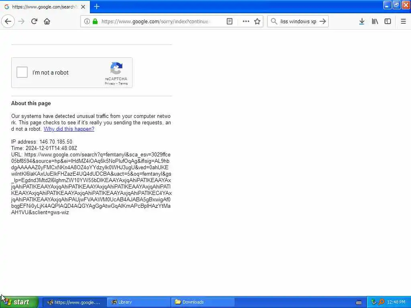Screen dimensions: 411x308
Task: Click the keyboard tray icon
Action: pos(359,302)
